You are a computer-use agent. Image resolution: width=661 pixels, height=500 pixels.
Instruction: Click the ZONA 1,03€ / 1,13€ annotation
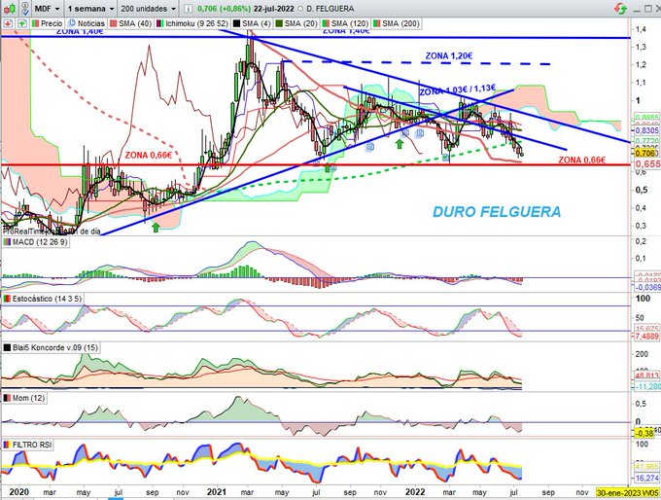coord(458,90)
